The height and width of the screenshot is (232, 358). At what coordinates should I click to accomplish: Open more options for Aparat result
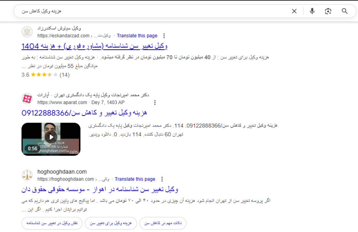(x=155, y=103)
